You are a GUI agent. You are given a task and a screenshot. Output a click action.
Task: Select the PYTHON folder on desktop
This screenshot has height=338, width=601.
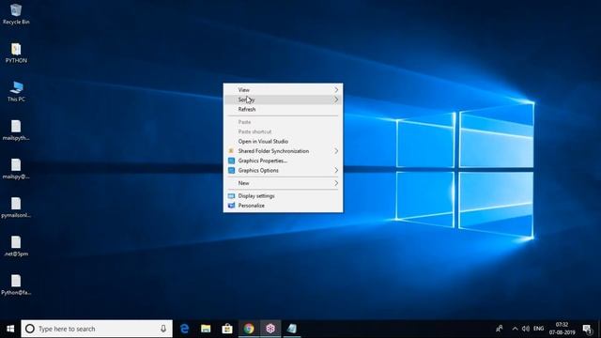point(16,53)
